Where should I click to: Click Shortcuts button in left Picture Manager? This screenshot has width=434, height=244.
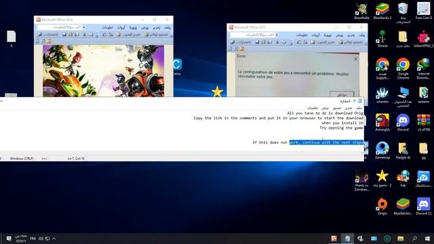click(x=48, y=35)
